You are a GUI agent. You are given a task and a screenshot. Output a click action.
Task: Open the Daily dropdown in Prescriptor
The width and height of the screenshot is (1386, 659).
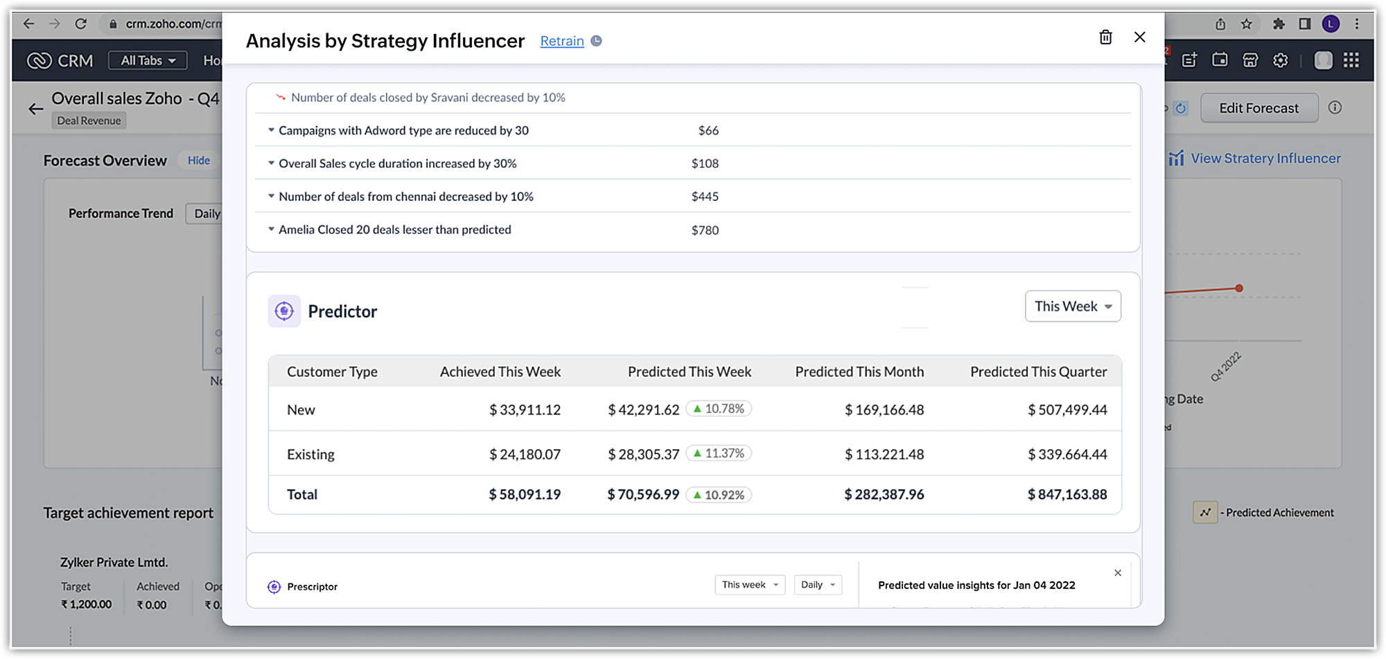(817, 585)
